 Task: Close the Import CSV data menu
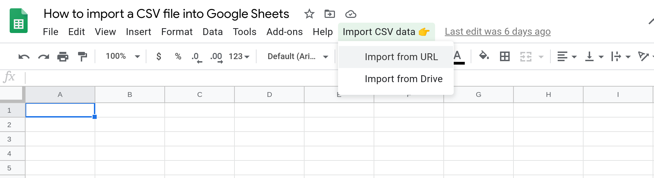tap(386, 32)
